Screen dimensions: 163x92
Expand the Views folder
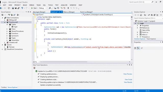click(7, 29)
